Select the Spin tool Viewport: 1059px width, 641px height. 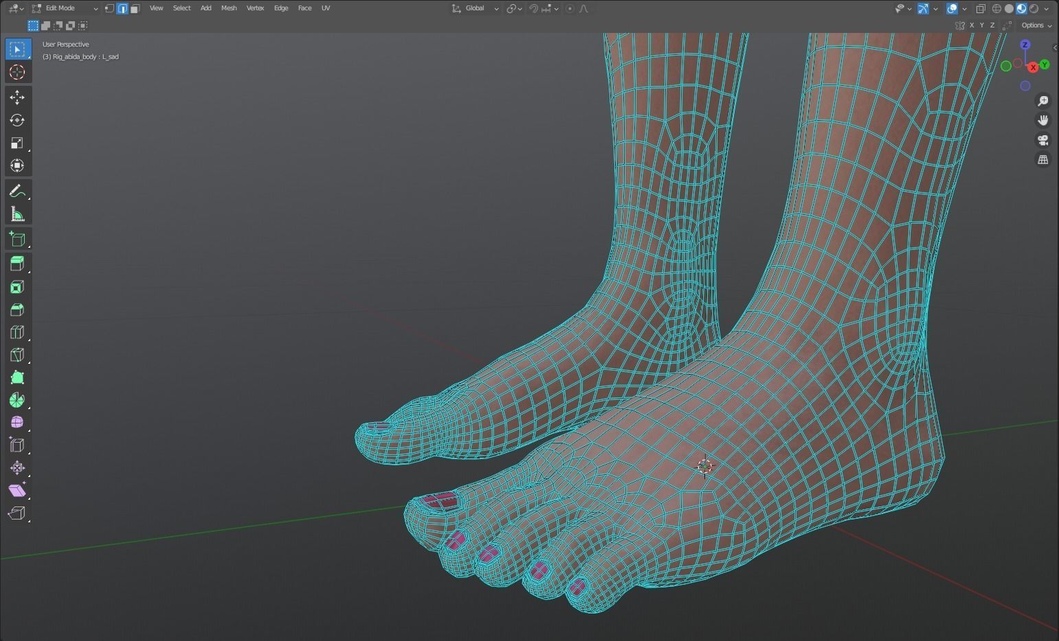[17, 400]
